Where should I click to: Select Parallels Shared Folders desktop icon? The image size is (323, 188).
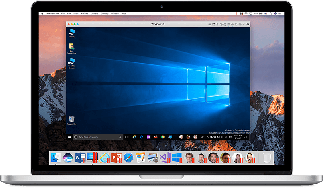pyautogui.click(x=72, y=63)
